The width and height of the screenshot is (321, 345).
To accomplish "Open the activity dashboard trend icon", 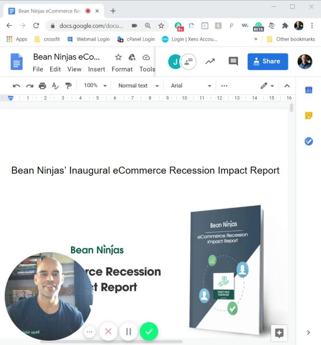I will point(210,61).
